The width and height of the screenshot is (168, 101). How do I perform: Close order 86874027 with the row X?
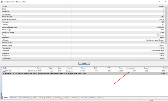[166, 71]
